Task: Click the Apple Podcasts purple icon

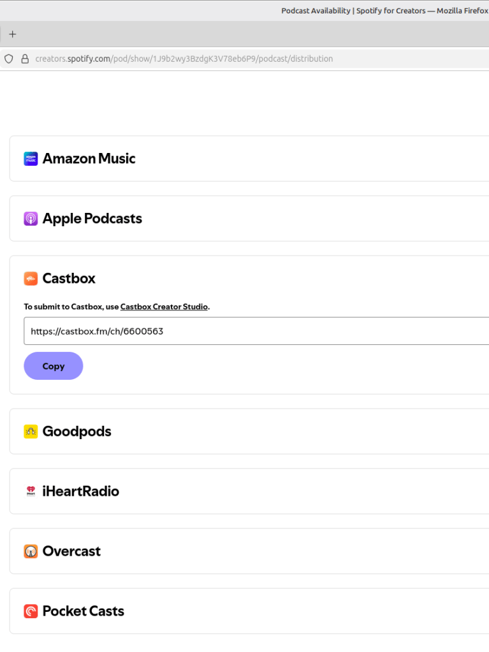Action: [31, 219]
